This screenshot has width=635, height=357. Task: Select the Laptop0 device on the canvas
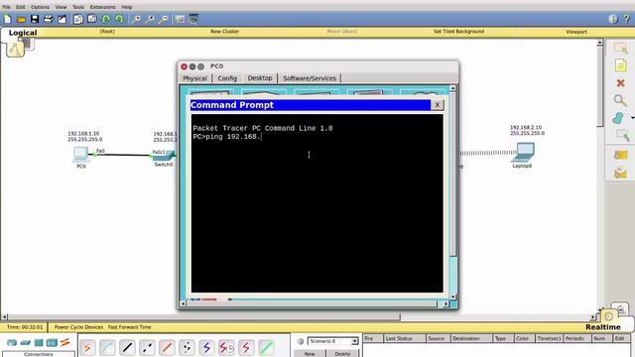click(523, 153)
